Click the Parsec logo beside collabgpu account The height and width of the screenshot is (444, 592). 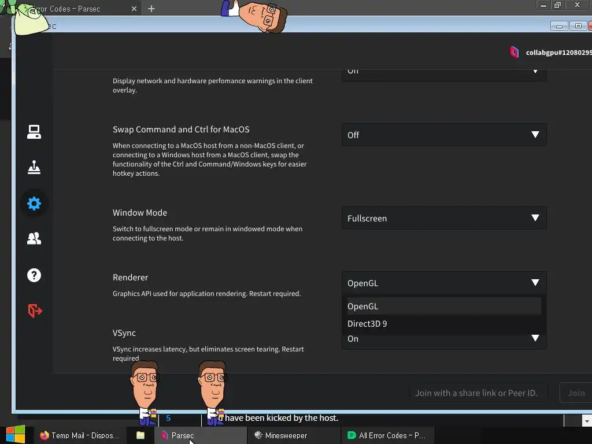[514, 52]
